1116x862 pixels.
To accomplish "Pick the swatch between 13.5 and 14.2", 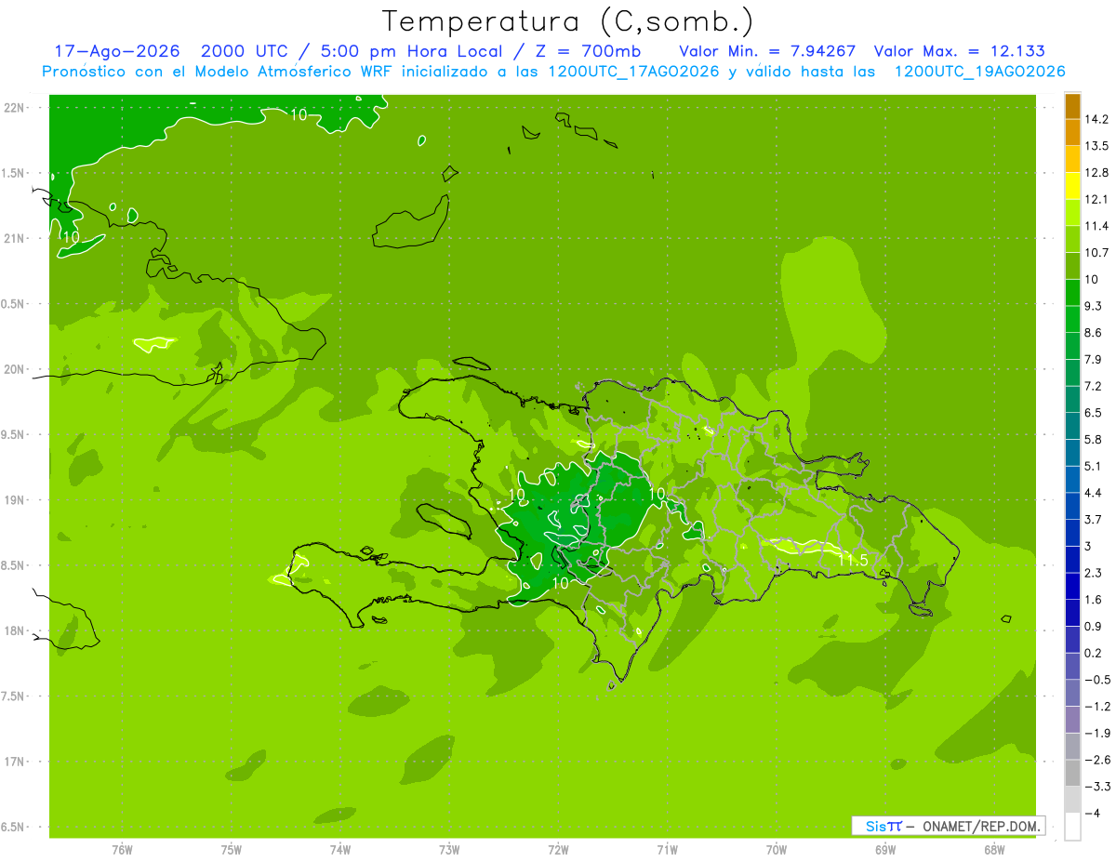I will [1072, 133].
